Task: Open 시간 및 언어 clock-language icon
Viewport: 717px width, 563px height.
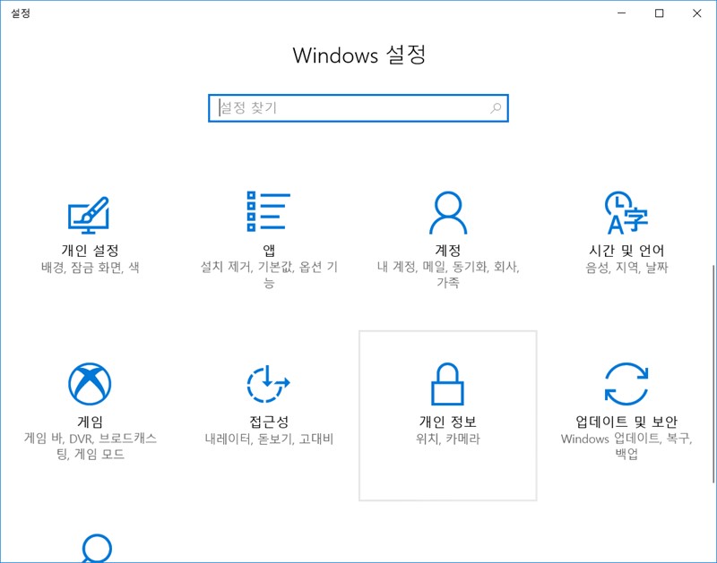Action: tap(626, 212)
